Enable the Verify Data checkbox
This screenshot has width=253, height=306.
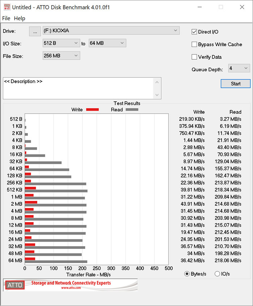pyautogui.click(x=194, y=57)
